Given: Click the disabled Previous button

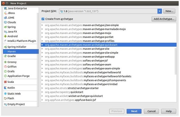Looking at the screenshot, I should (117, 111).
